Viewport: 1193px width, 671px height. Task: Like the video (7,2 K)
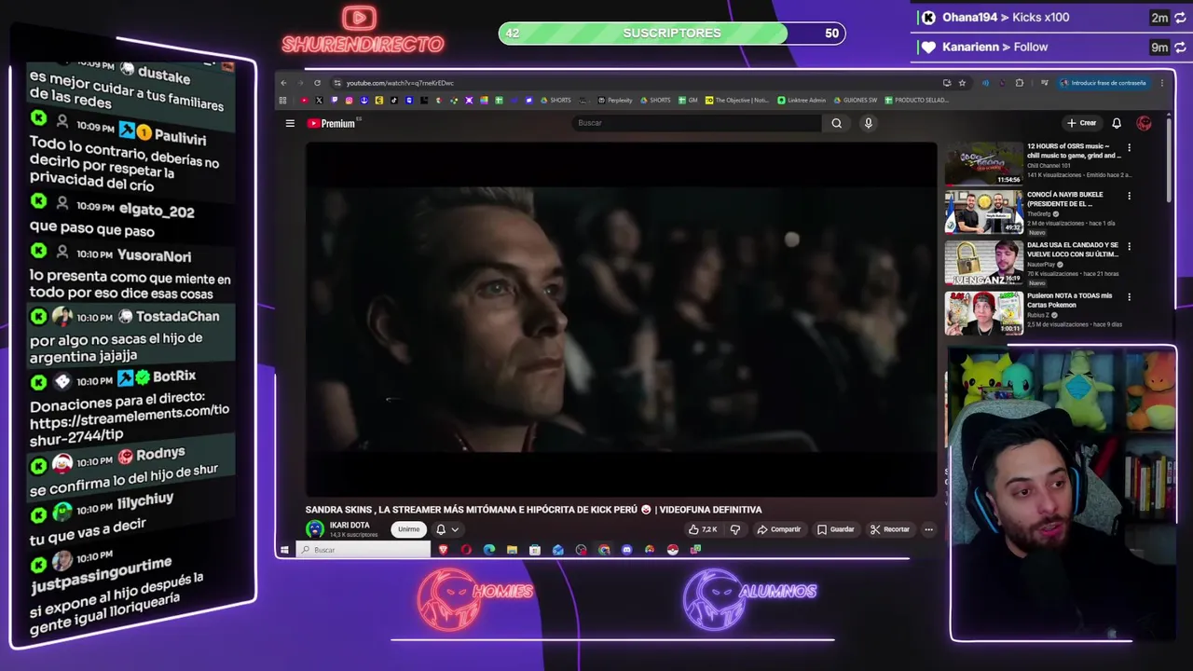point(703,529)
